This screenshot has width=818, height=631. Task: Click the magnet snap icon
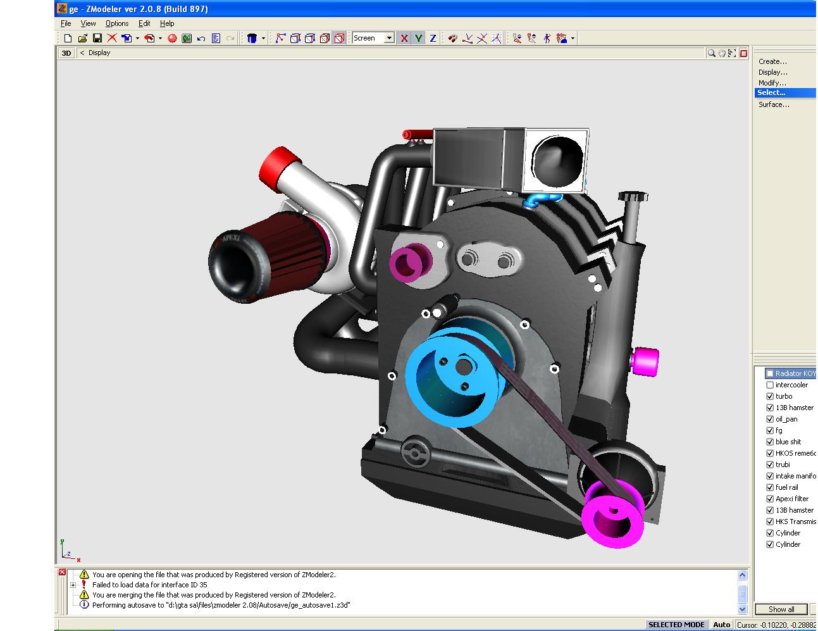[452, 39]
